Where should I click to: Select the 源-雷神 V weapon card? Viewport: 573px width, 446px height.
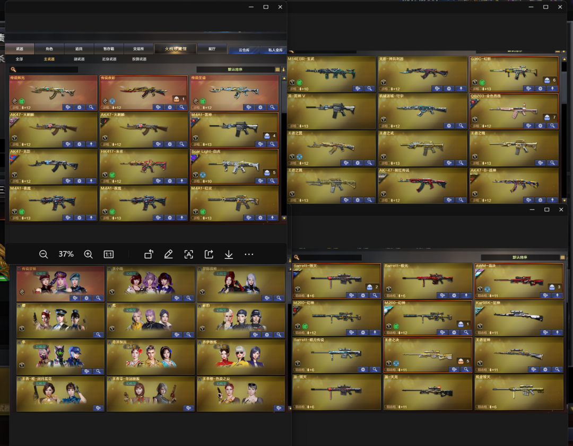point(332,111)
